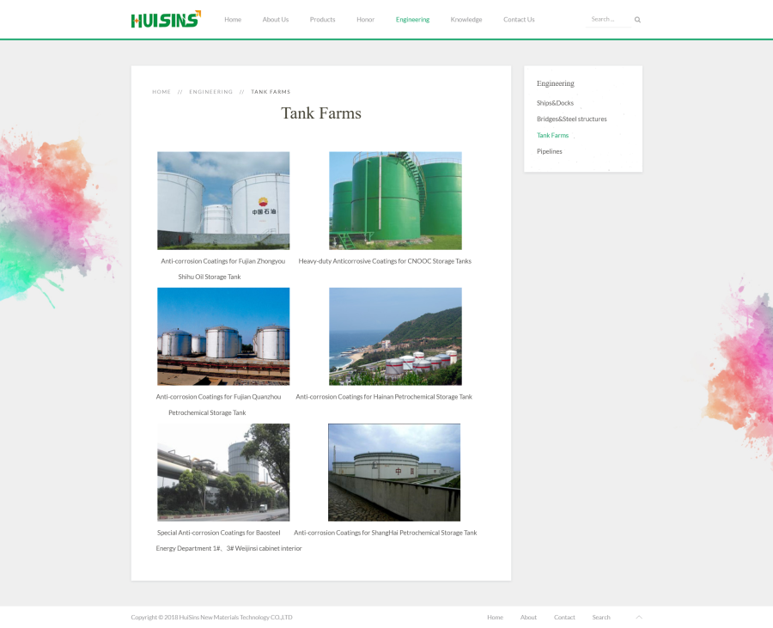Open Ships&Docks in the sidebar
The height and width of the screenshot is (628, 773).
[555, 103]
